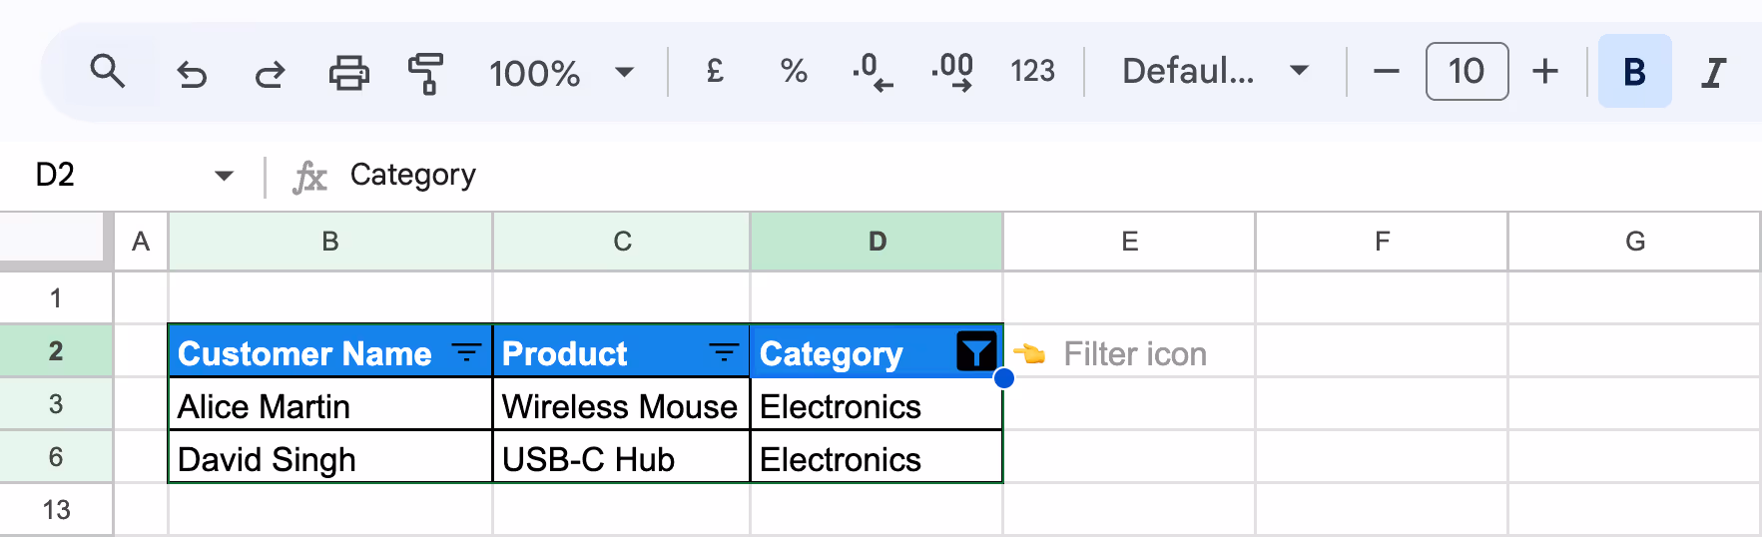Select the cell containing Filter icon text
Image resolution: width=1762 pixels, height=537 pixels.
(x=1130, y=351)
